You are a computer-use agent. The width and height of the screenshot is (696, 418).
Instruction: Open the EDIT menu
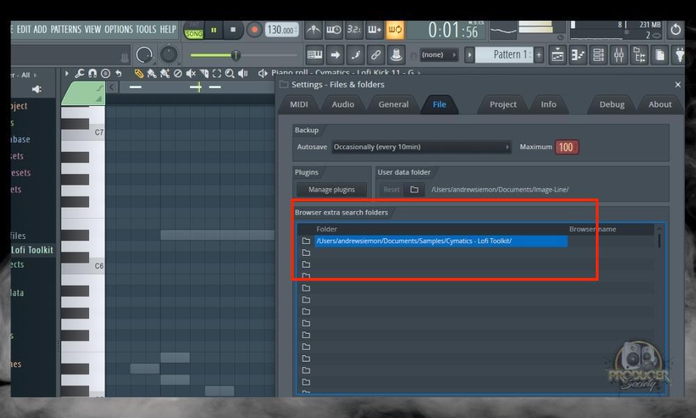pos(24,30)
